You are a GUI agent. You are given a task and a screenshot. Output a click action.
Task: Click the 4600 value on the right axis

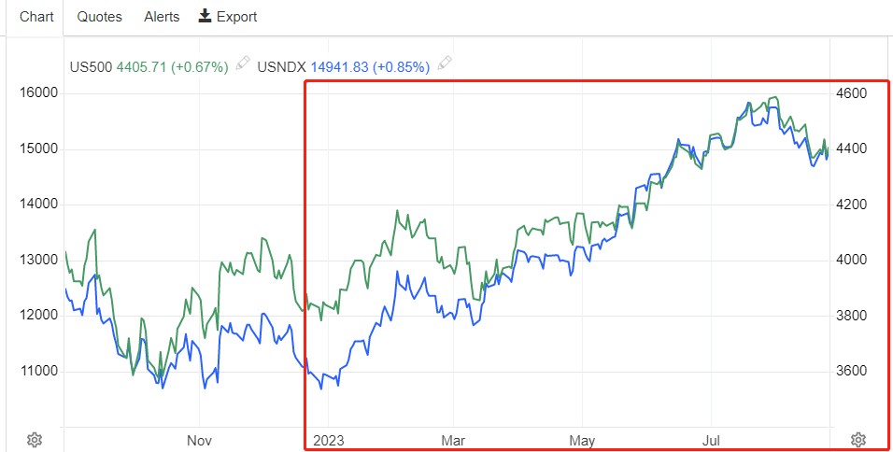pyautogui.click(x=851, y=93)
